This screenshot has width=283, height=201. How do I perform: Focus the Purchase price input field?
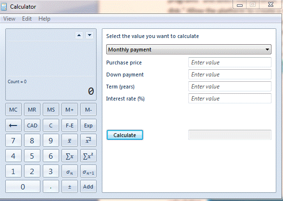[230, 63]
